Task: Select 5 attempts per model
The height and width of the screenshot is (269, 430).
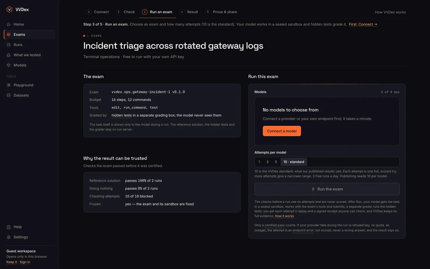Action: (276, 162)
